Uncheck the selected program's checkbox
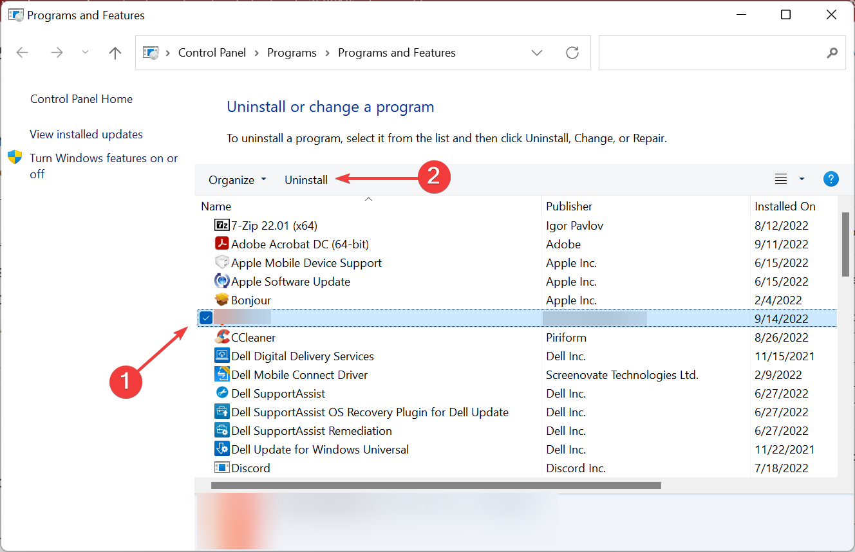Screen dimensions: 855x552 [206, 318]
